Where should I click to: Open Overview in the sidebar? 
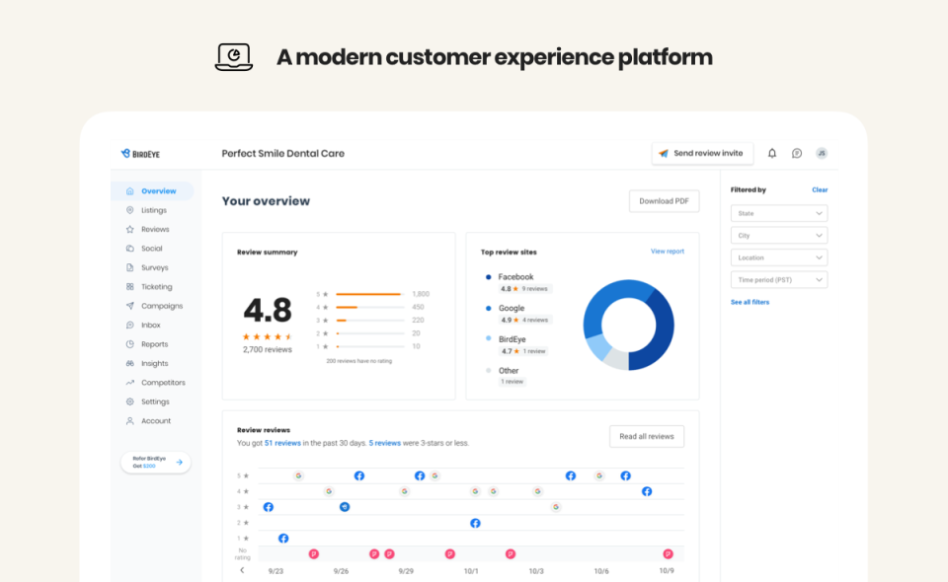[152, 191]
